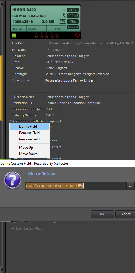Confirm with the OK button
Image resolution: width=135 pixels, height=273 pixels.
click(102, 214)
